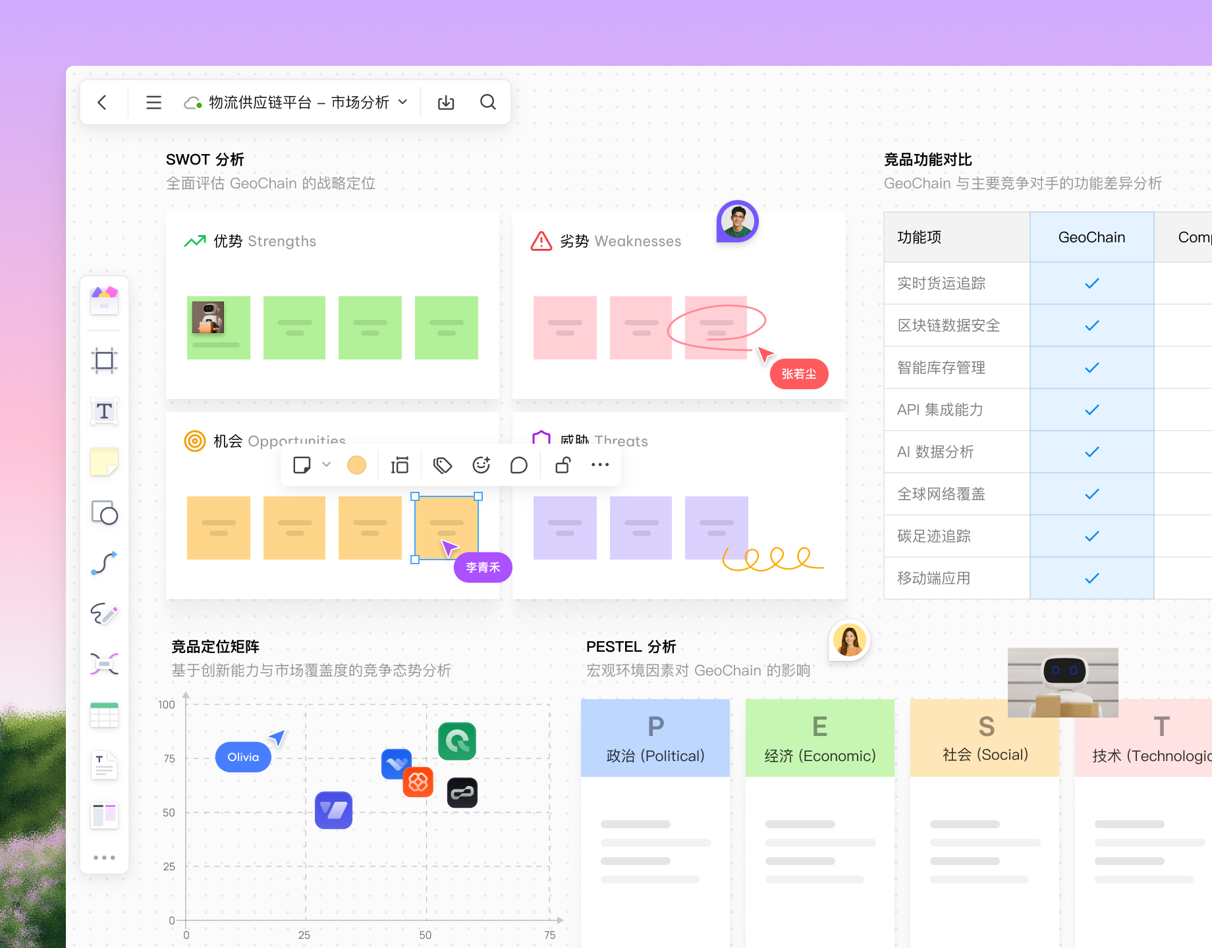The image size is (1212, 948).
Task: Insert a table from sidebar
Action: (104, 715)
